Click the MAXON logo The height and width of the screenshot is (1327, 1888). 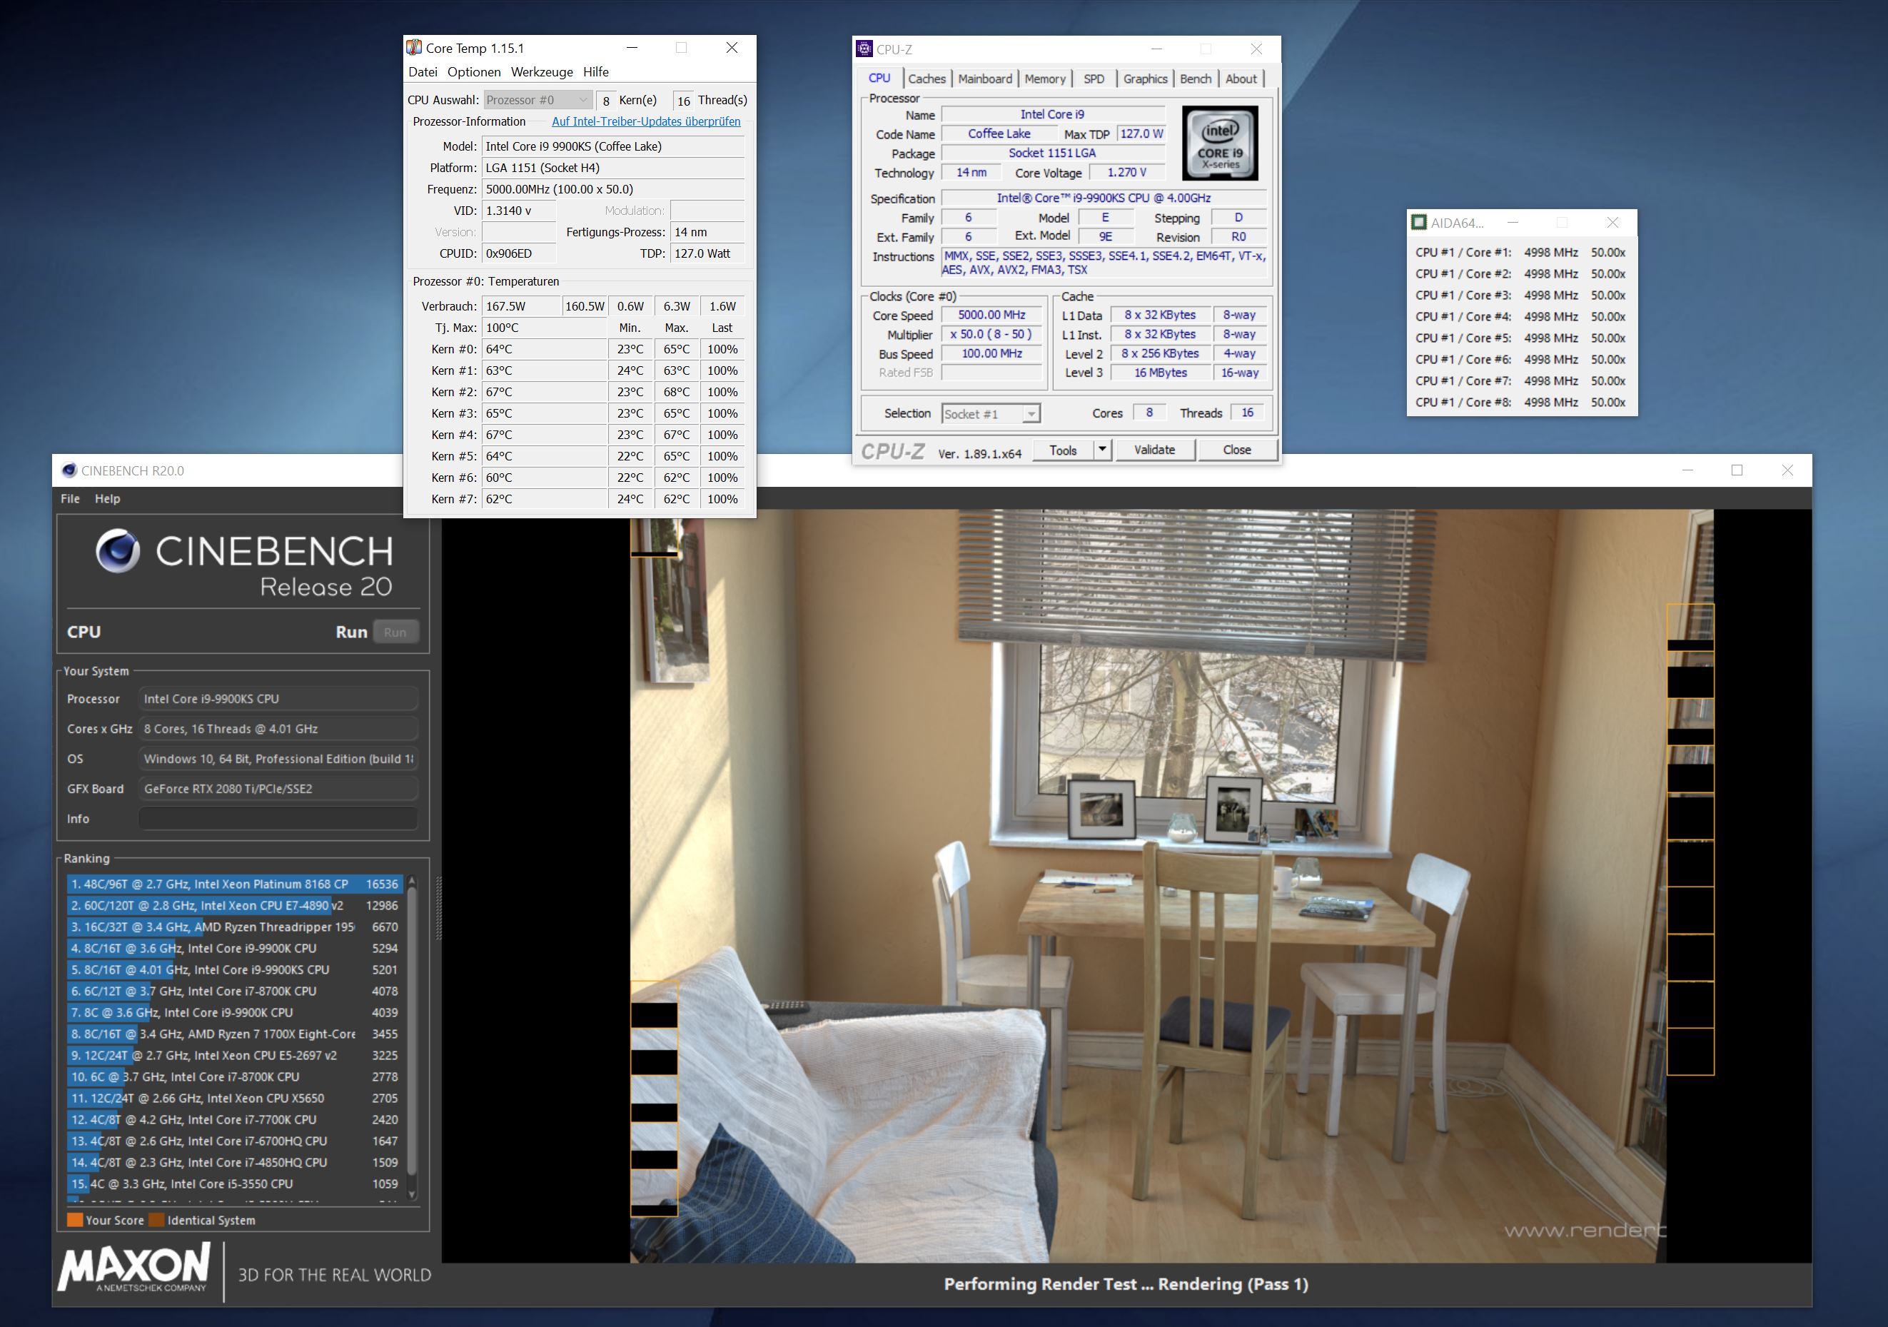point(133,1267)
